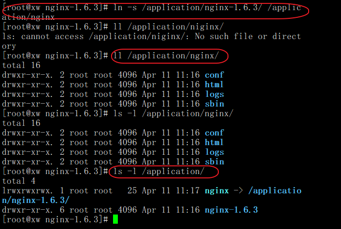The width and height of the screenshot is (341, 229).
Task: Click the green terminal cursor block
Action: point(115,219)
